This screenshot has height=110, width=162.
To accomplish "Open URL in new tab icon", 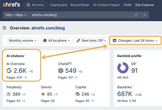I will [x=136, y=15].
